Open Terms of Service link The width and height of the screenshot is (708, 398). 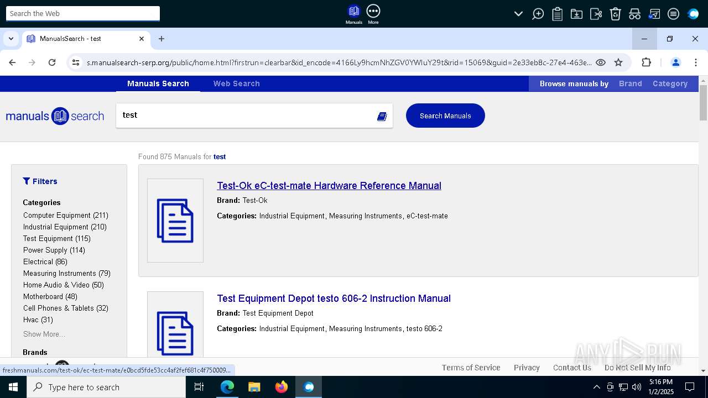coord(471,368)
